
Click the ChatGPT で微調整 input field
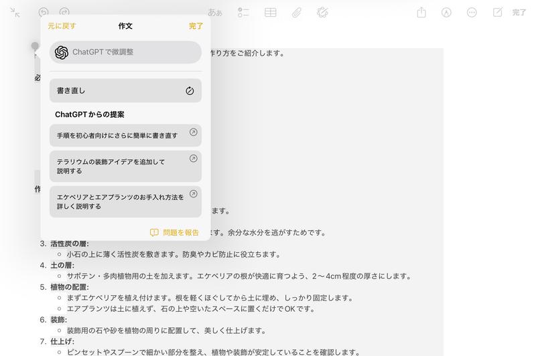pos(125,52)
